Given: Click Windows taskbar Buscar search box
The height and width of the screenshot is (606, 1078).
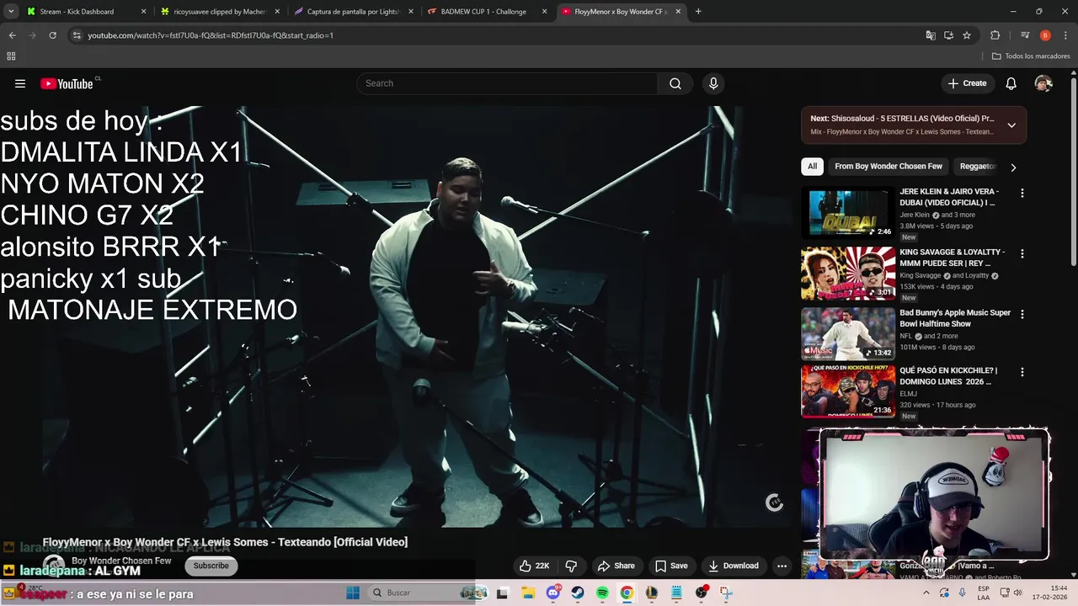Looking at the screenshot, I should [428, 593].
